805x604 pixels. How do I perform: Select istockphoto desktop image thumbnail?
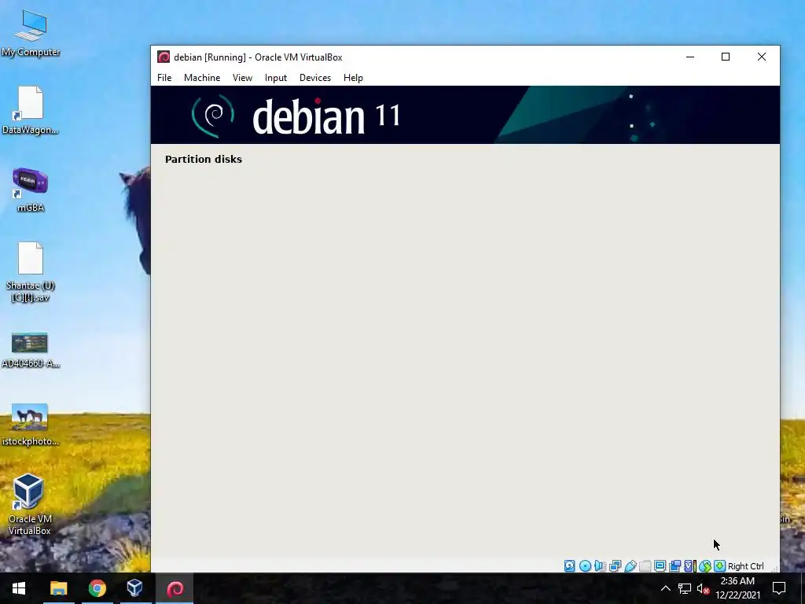point(31,424)
